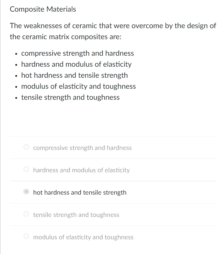Click the tensile strength and toughness radio circle
Viewport: 223px width, 254px height.
point(26,214)
